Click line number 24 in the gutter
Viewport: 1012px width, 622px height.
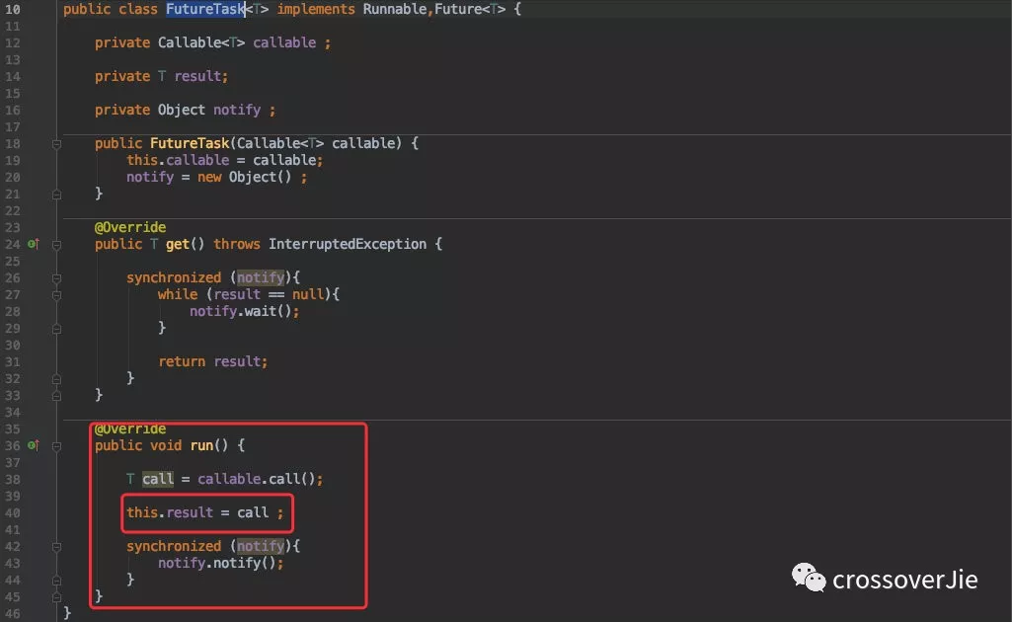point(12,244)
